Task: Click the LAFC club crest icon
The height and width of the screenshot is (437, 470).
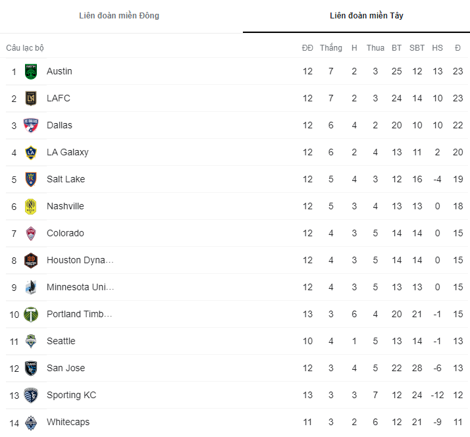Action: pos(31,98)
